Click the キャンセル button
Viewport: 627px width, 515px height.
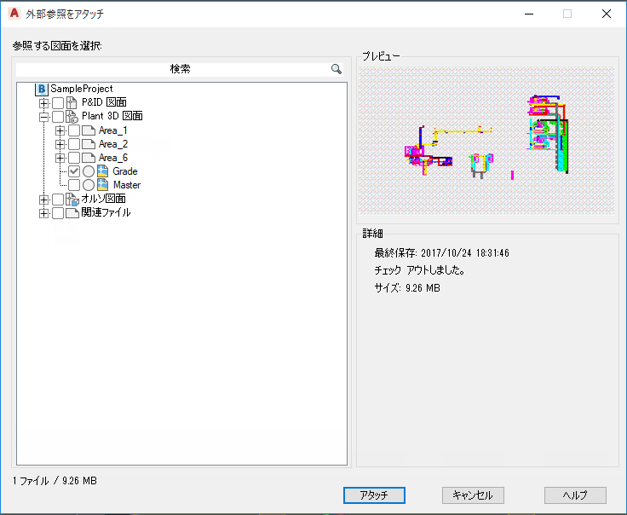point(473,495)
